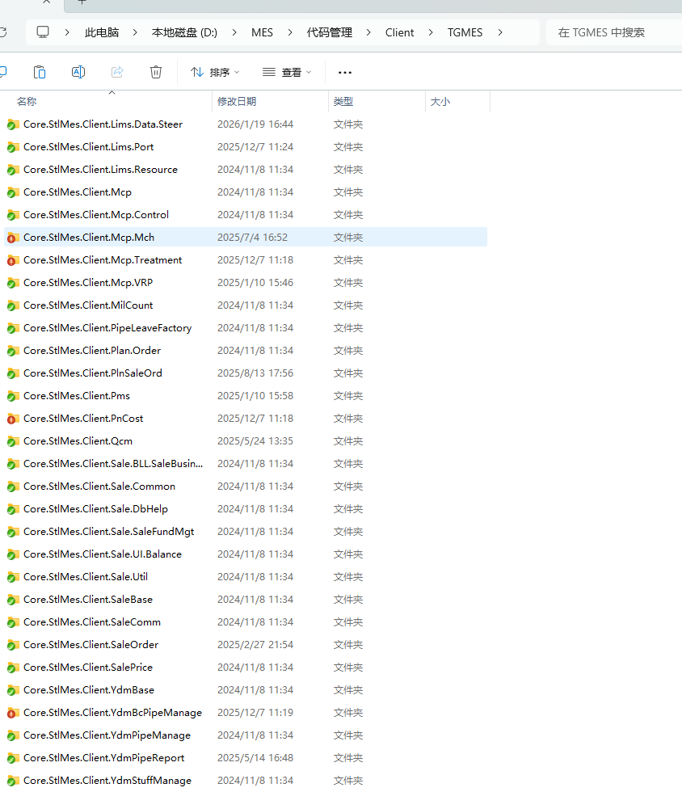Select the Core.StlMes.Client.SaleOrder folder
Viewport: 682px width, 792px height.
tap(91, 645)
